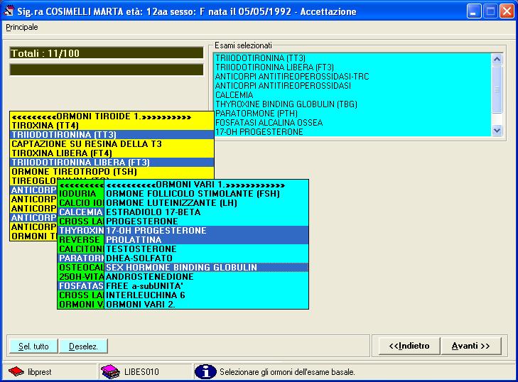Screen dimensions: 518x382
Task: Click the blue info icon in status bar
Action: [205, 371]
